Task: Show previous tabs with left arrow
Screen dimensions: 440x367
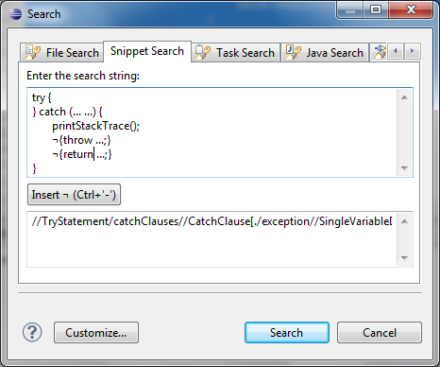Action: [x=396, y=51]
